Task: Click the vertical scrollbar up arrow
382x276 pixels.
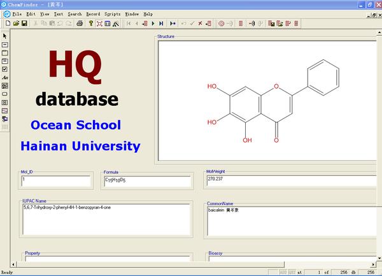Action: click(379, 33)
